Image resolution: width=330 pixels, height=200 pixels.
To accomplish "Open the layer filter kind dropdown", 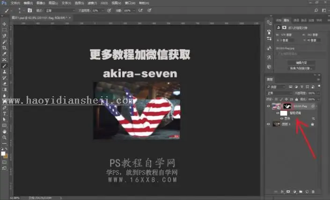I will [x=276, y=87].
